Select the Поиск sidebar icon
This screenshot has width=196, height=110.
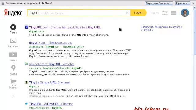13,27
